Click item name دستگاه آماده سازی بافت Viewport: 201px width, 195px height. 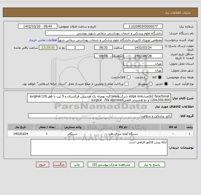click(x=123, y=134)
